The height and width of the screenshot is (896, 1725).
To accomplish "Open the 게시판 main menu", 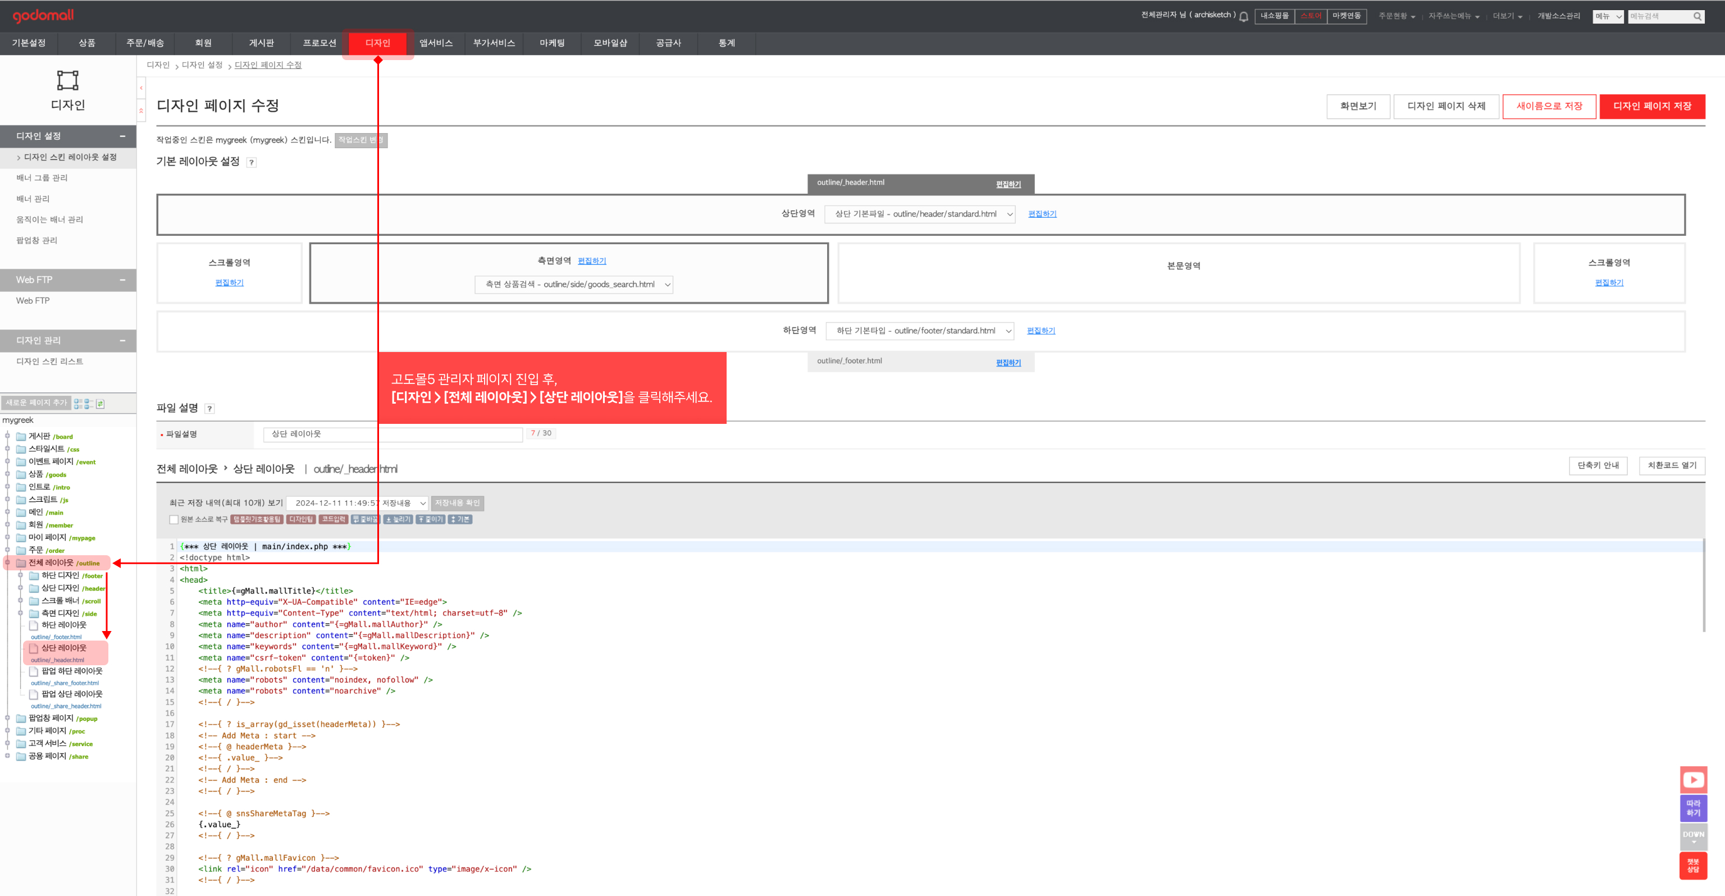I will [262, 44].
